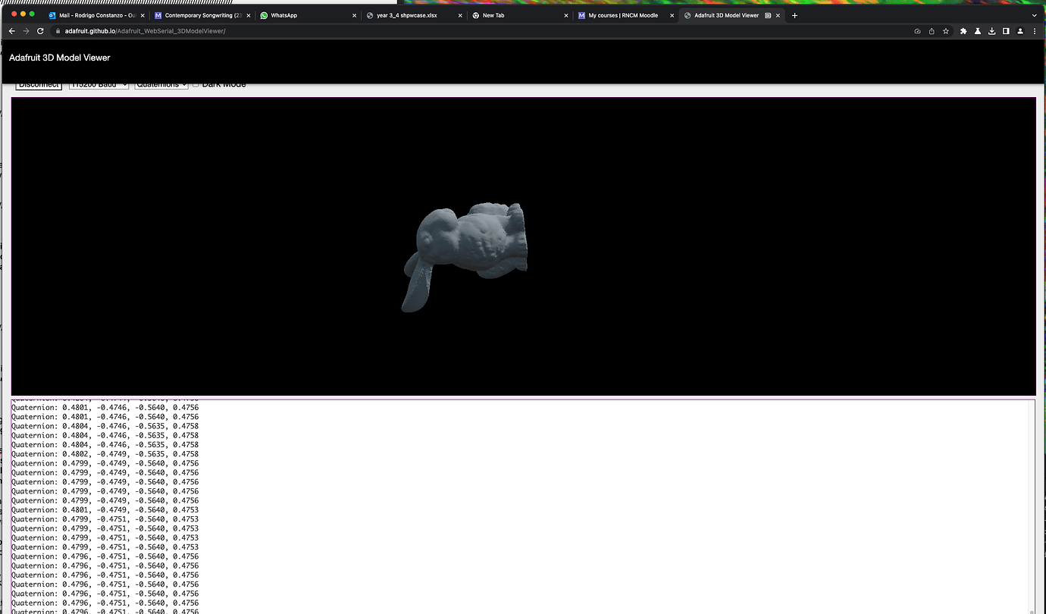
Task: Open the site security padlock icon
Action: pyautogui.click(x=58, y=31)
